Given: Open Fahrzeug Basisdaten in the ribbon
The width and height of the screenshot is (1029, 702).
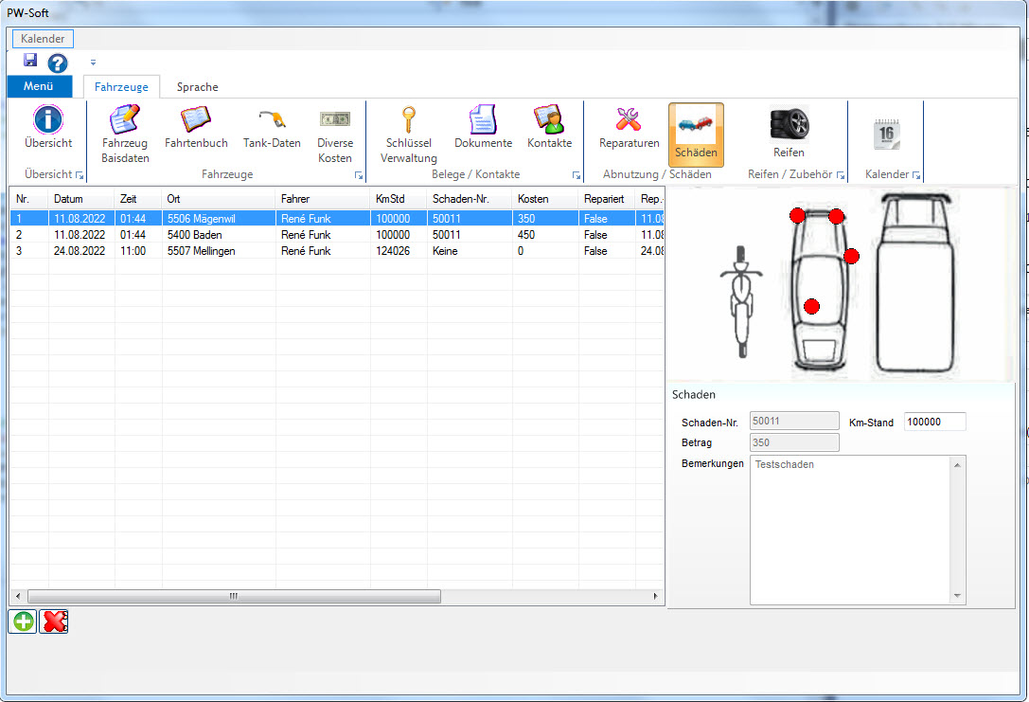Looking at the screenshot, I should 125,135.
